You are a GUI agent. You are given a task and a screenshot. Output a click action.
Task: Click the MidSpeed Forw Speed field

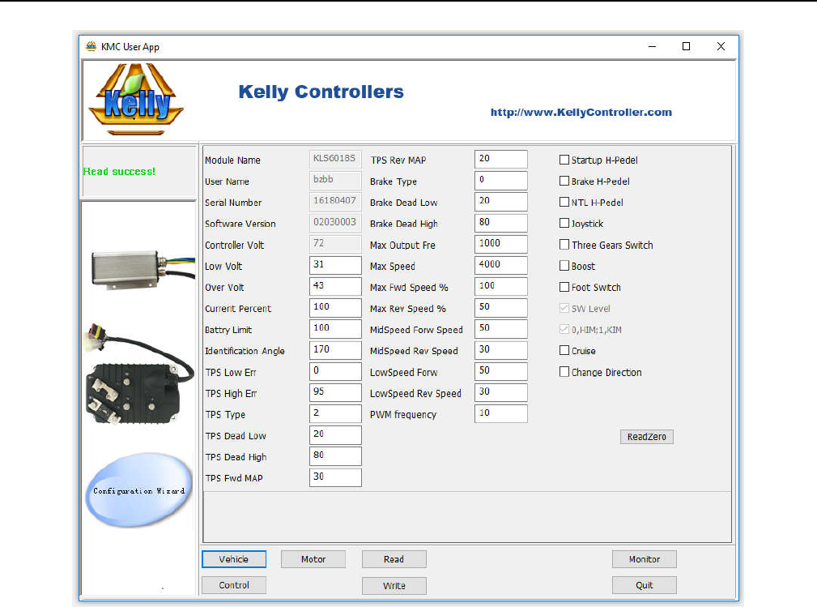(500, 328)
